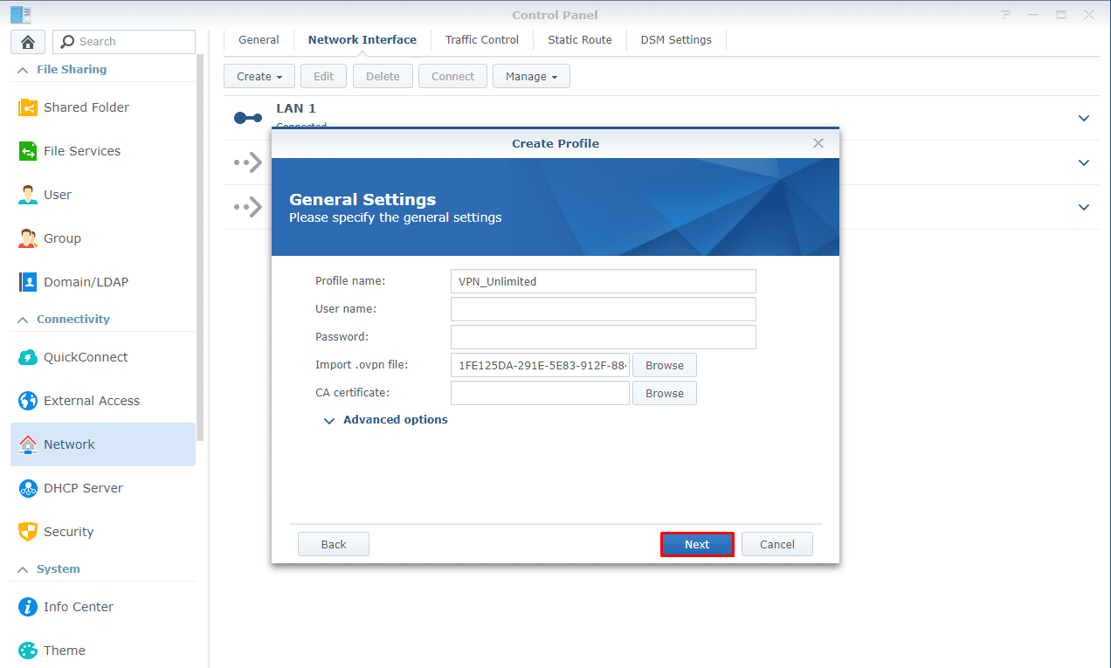Expand the LAN 1 interface details
This screenshot has width=1111, height=668.
coord(1083,118)
